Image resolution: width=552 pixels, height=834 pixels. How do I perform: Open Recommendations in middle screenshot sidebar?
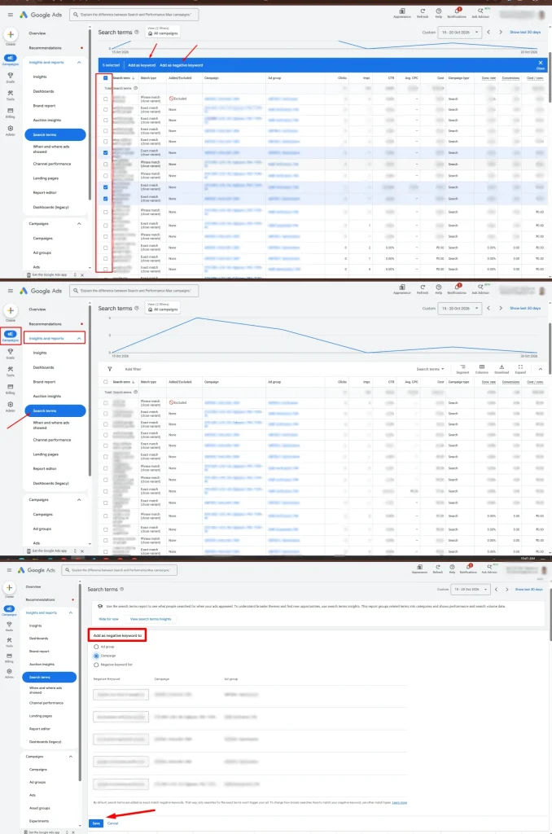tap(46, 324)
